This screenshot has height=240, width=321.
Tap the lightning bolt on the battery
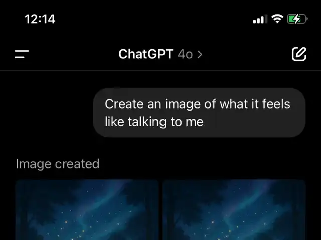tap(296, 19)
